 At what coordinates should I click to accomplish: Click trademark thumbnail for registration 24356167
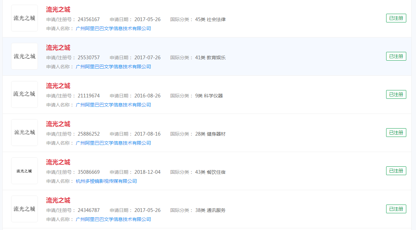(24, 18)
